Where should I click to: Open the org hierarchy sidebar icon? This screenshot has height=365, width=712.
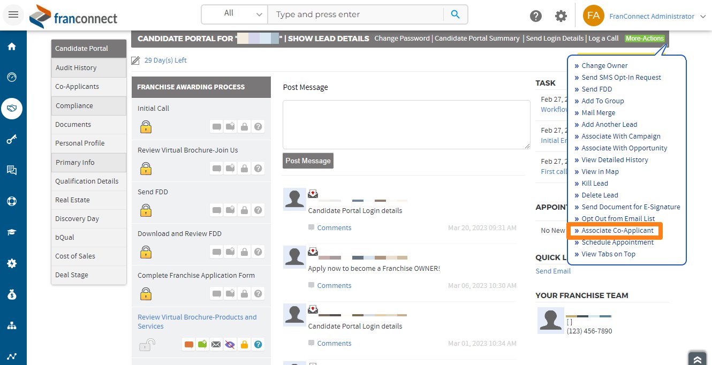pyautogui.click(x=12, y=325)
